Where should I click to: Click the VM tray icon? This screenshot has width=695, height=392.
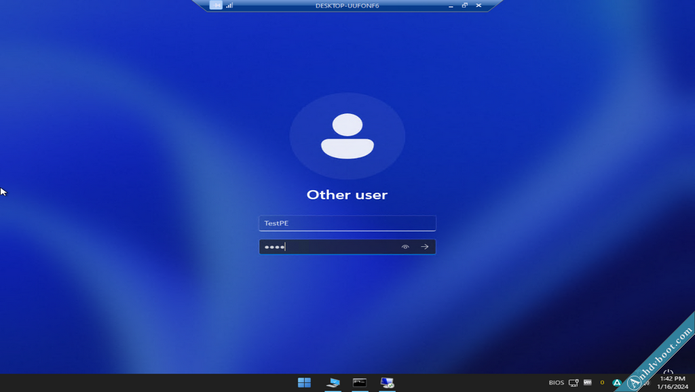tap(587, 383)
